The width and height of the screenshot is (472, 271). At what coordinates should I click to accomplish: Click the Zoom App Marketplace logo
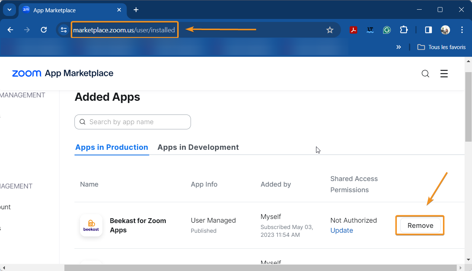point(63,73)
